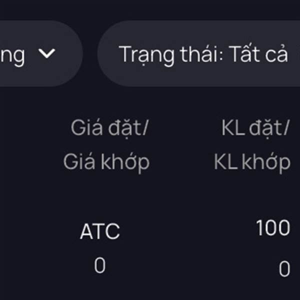
Task: Click the matched price value 0
Action: pos(100,266)
